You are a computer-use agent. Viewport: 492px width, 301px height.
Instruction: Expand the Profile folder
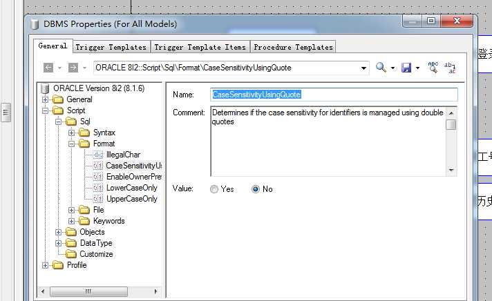click(x=45, y=265)
